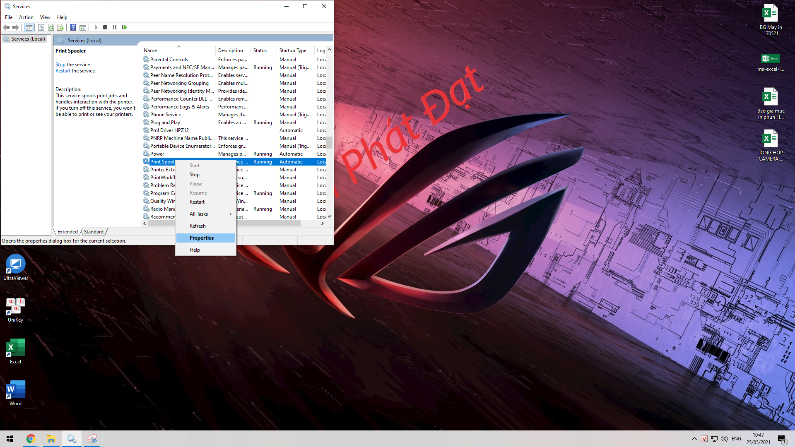Select the BG May in 170521 file

771,20
